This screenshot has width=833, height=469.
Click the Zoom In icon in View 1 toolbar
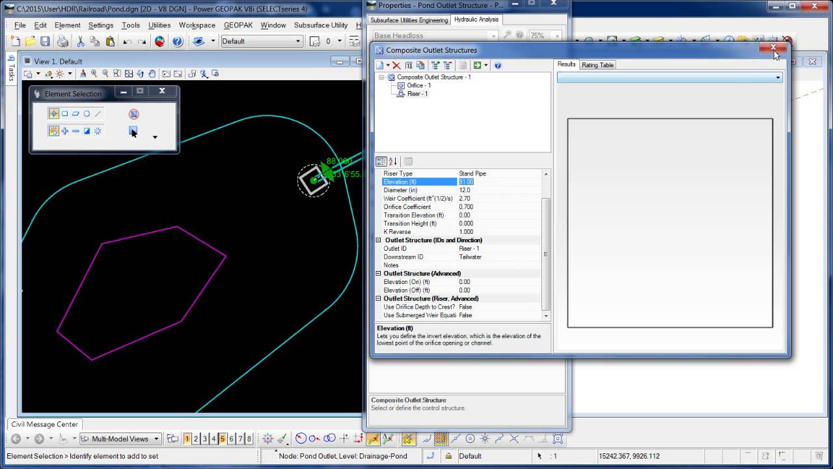94,74
